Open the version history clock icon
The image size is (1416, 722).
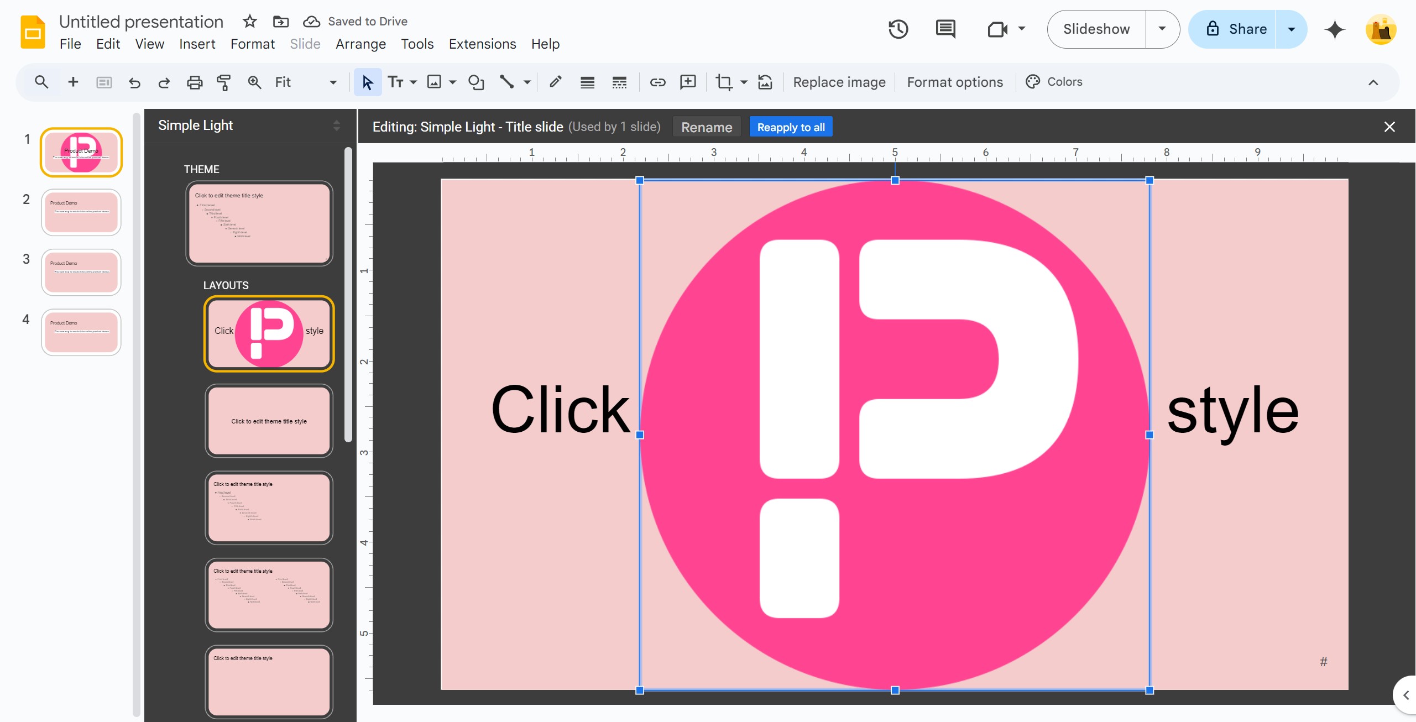(898, 29)
